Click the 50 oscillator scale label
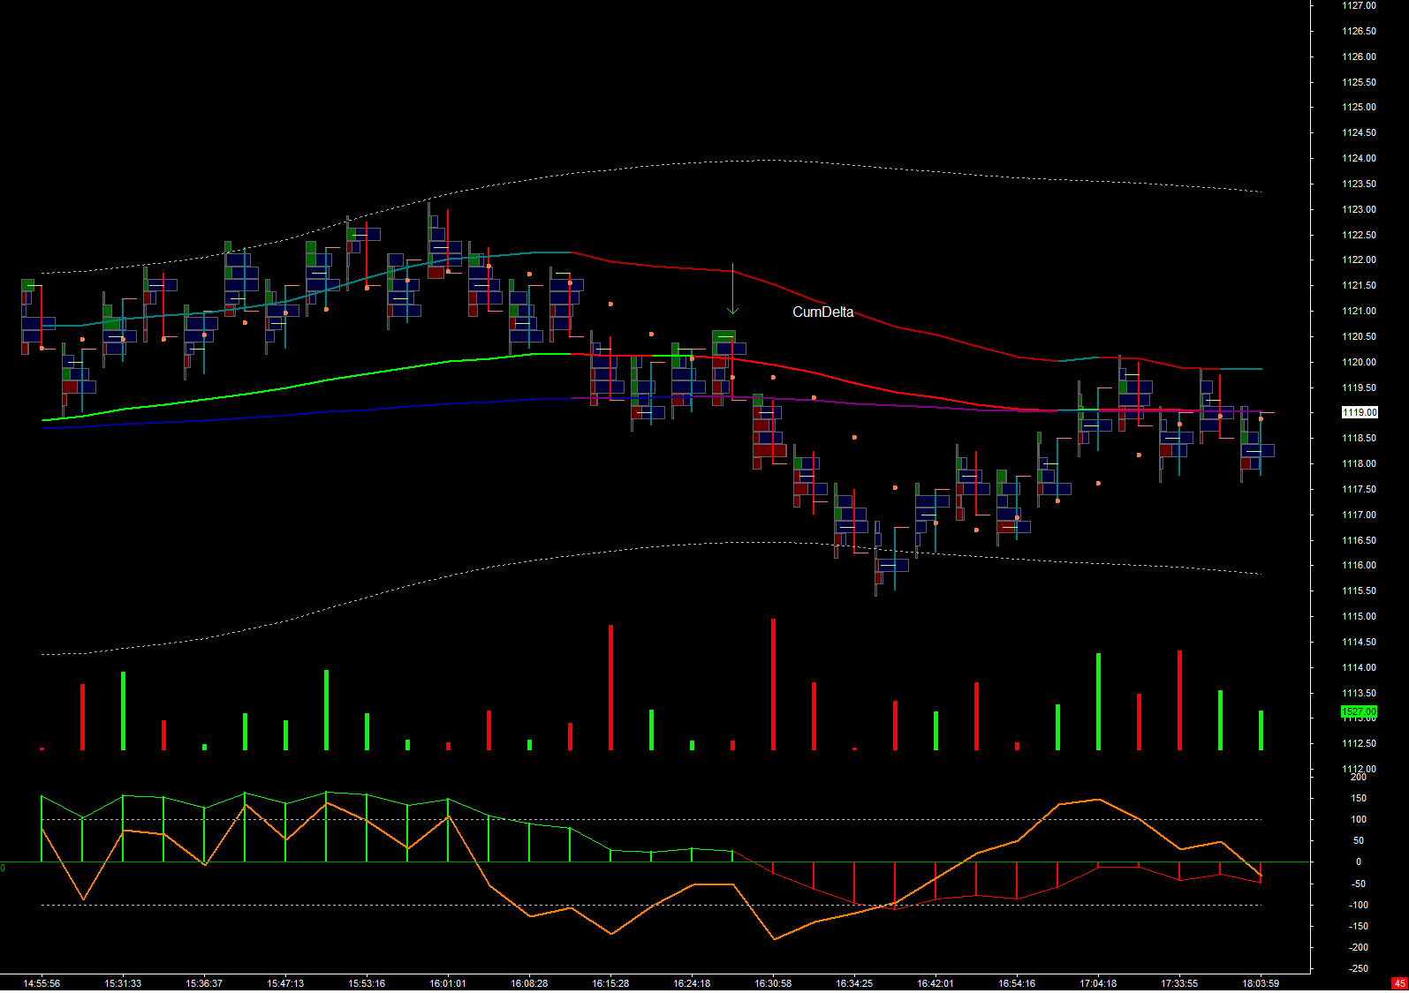This screenshot has height=993, width=1409. pos(1359,840)
